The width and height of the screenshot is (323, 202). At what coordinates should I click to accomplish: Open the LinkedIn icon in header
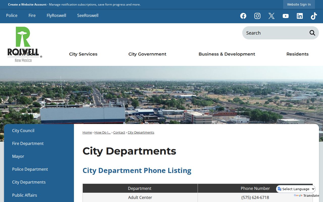[x=300, y=16]
